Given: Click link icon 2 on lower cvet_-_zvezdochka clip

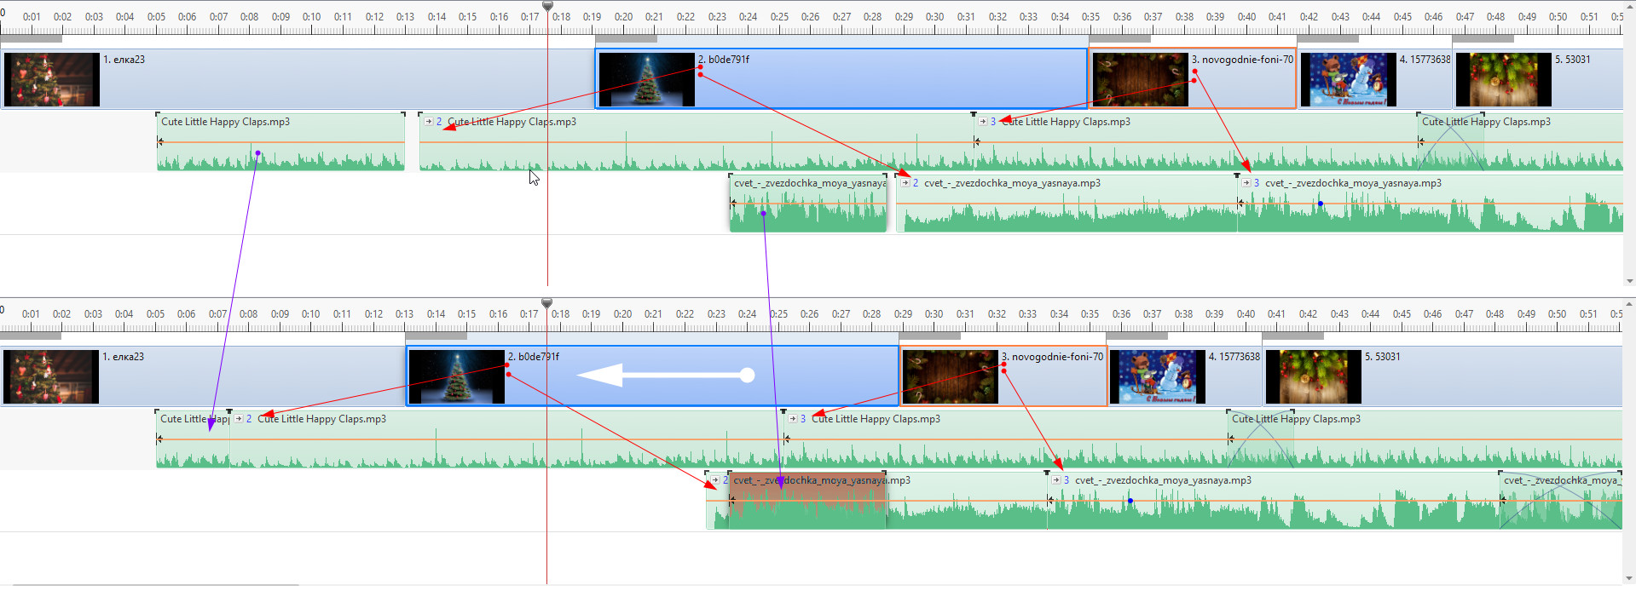Looking at the screenshot, I should [715, 480].
